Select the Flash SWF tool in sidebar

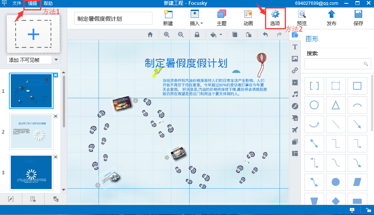tap(295, 106)
